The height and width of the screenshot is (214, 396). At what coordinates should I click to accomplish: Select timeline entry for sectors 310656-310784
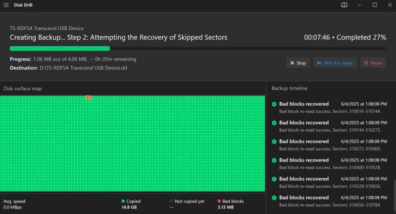(327, 201)
